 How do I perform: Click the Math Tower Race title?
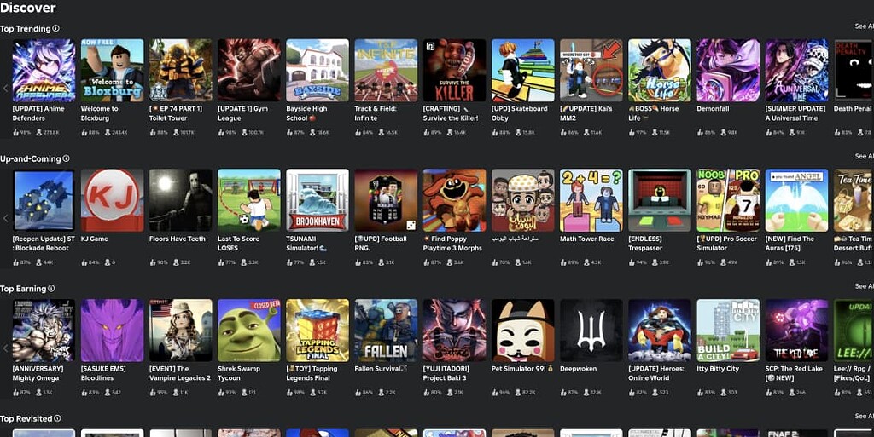coord(587,239)
